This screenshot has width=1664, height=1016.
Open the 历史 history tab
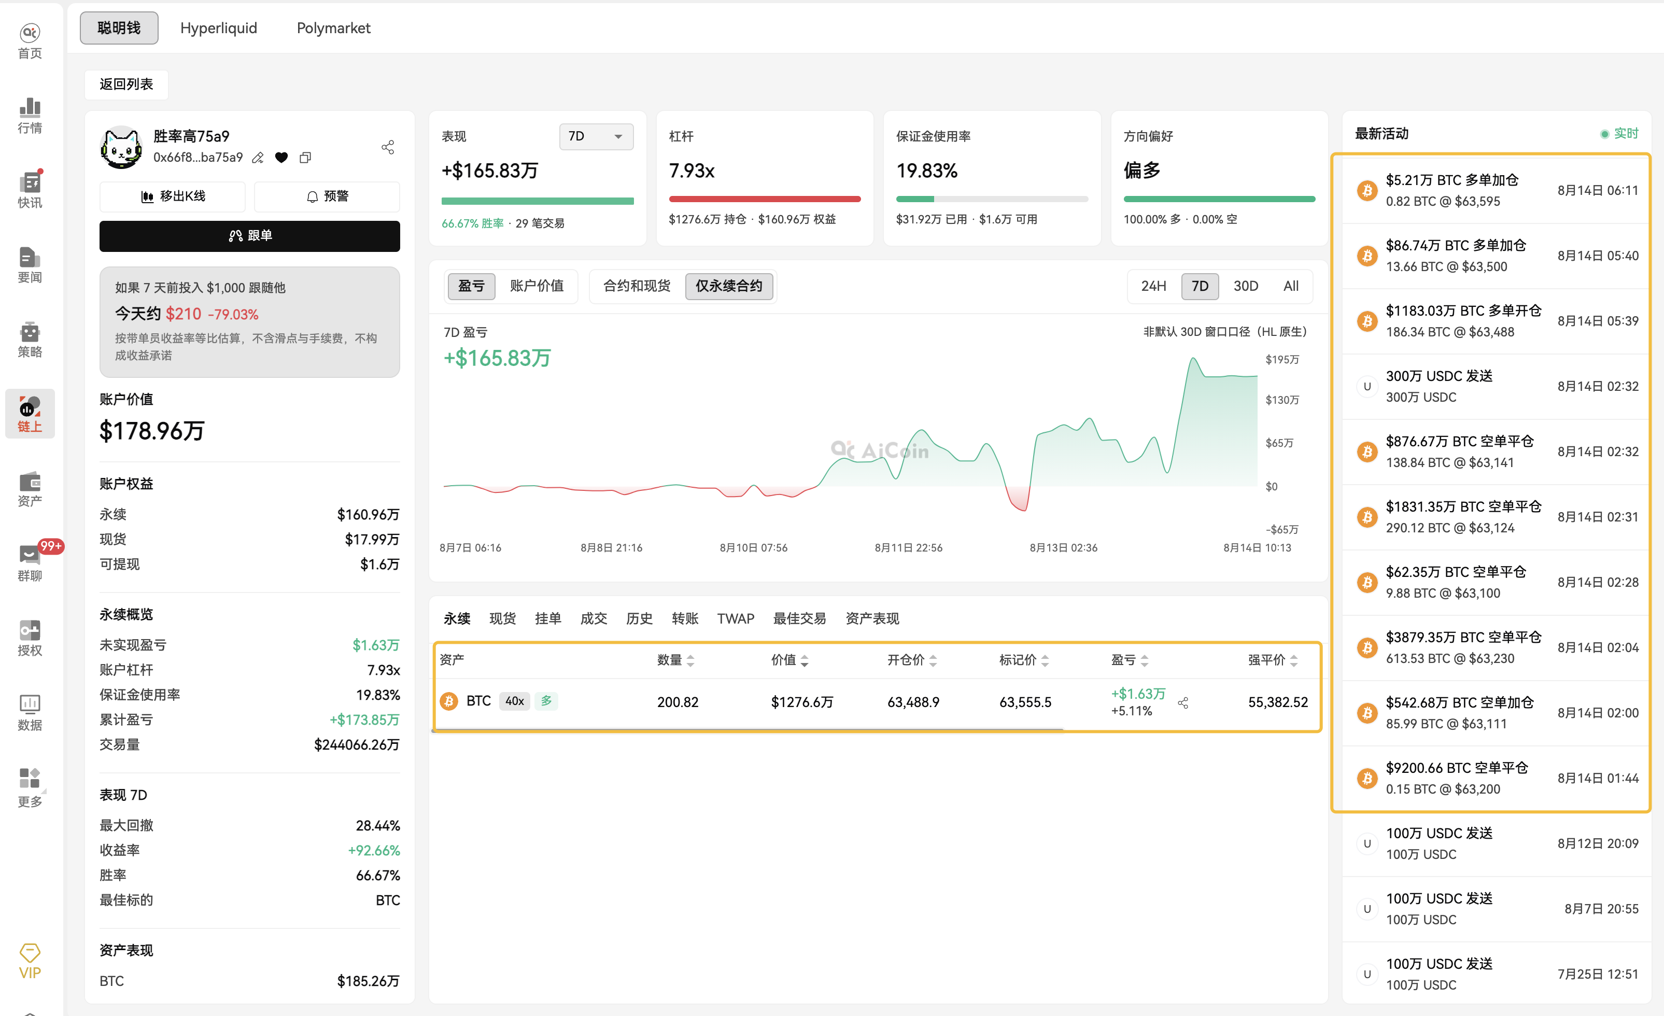tap(640, 618)
